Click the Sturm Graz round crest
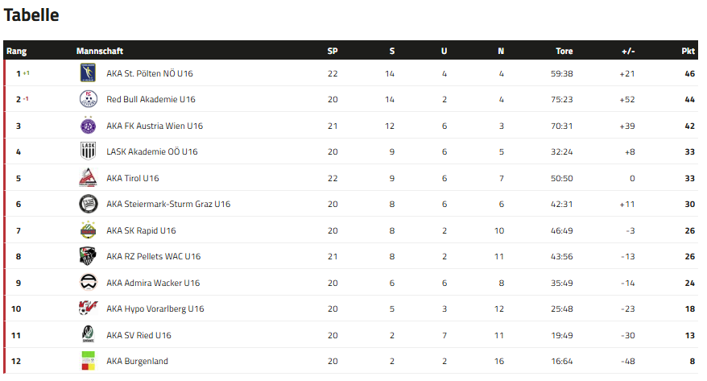The width and height of the screenshot is (707, 381). click(x=88, y=204)
